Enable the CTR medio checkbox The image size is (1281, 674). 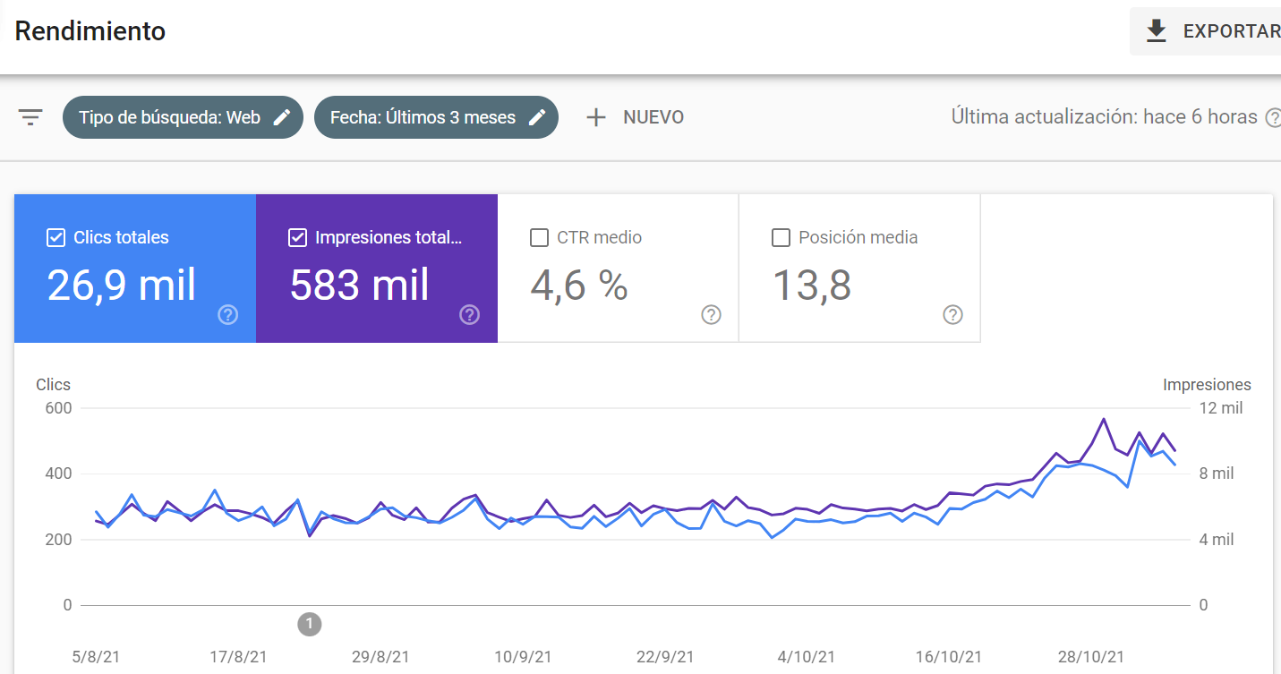(x=539, y=238)
